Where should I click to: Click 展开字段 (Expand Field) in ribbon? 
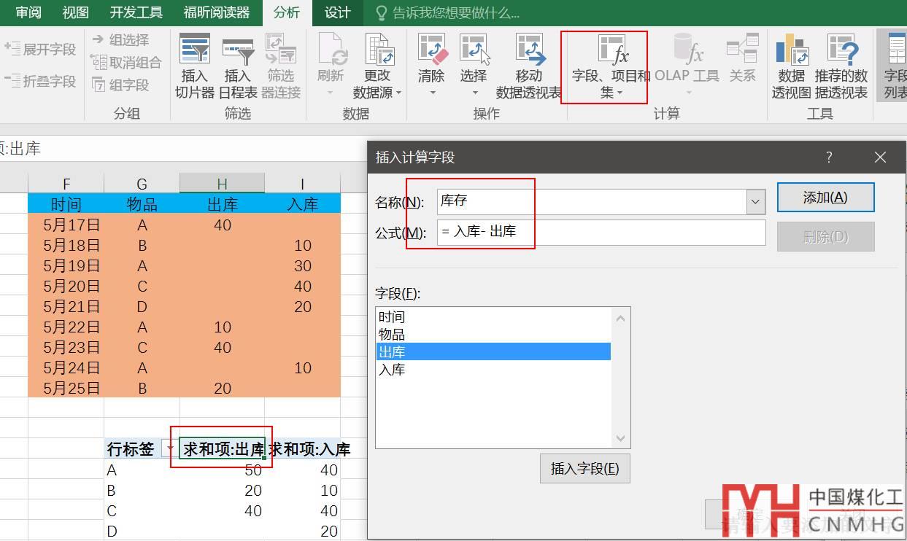tap(41, 49)
